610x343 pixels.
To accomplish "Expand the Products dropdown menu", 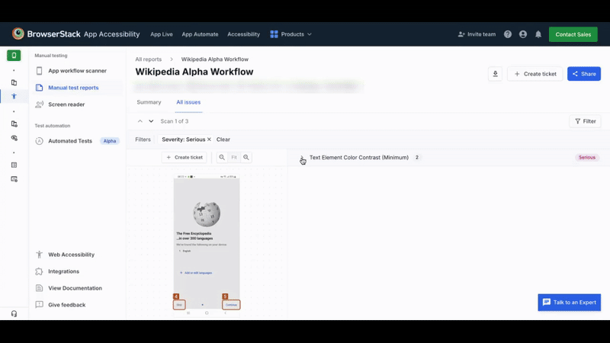I will coord(291,34).
